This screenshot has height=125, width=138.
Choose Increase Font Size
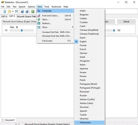pos(55,32)
